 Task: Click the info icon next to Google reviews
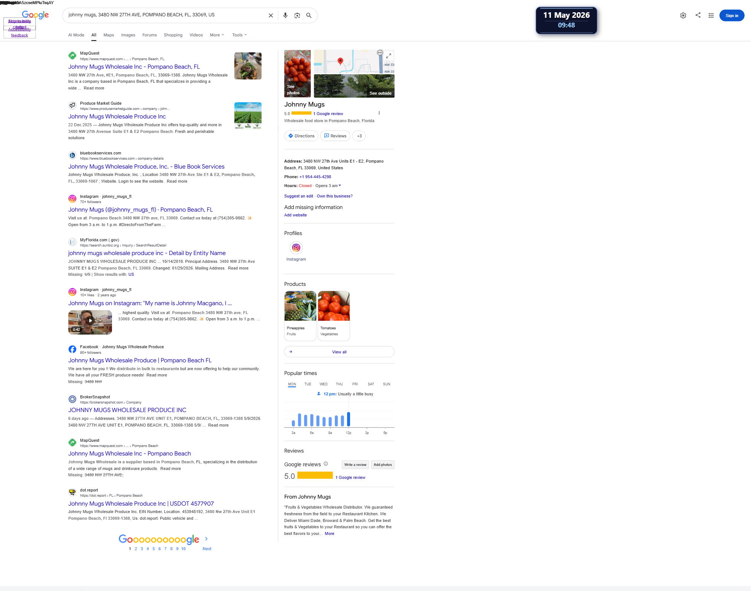326,464
